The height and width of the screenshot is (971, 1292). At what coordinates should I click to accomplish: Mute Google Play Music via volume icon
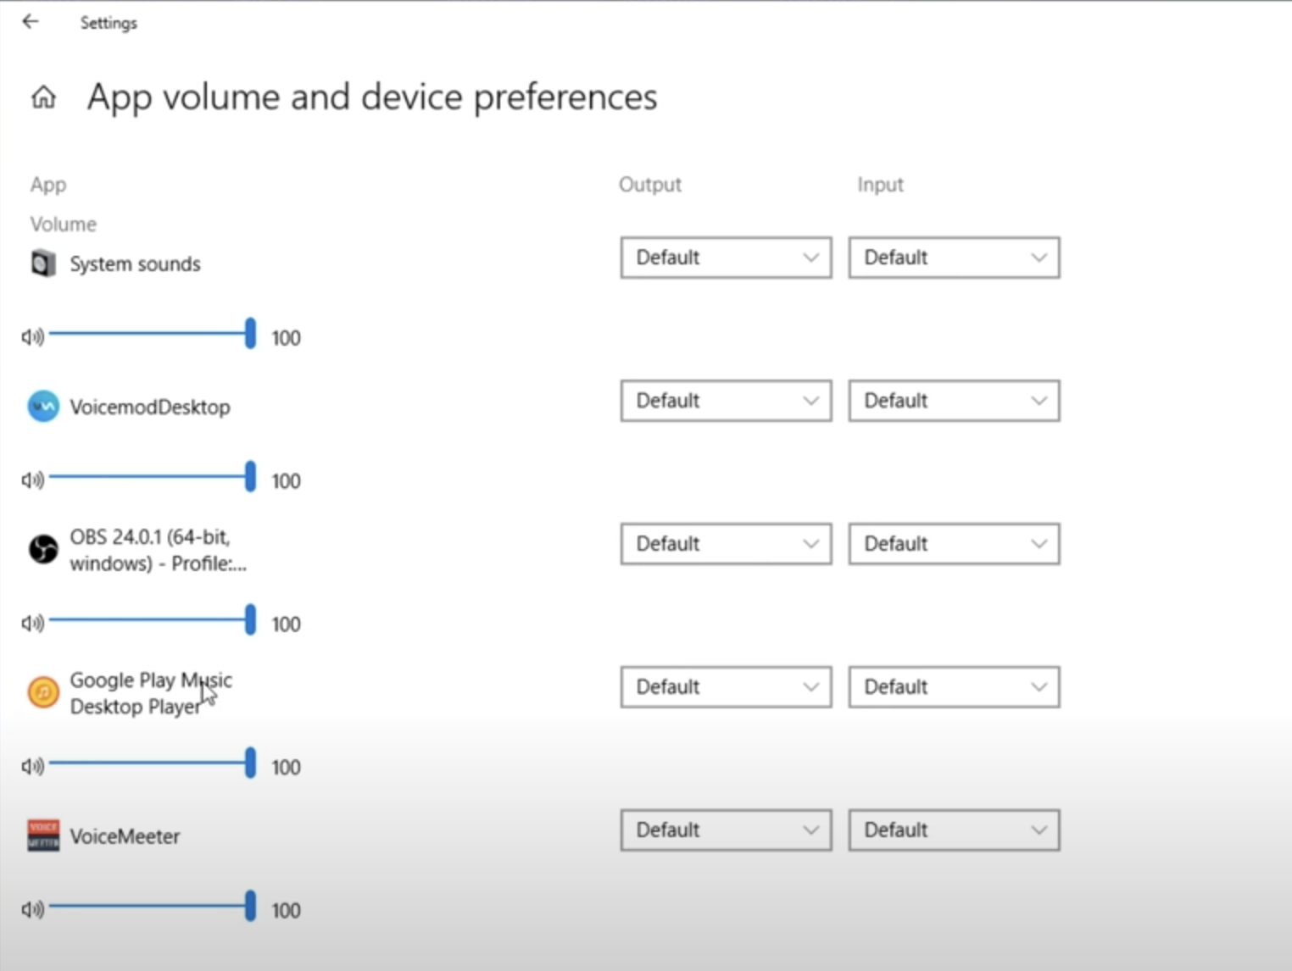(x=32, y=767)
